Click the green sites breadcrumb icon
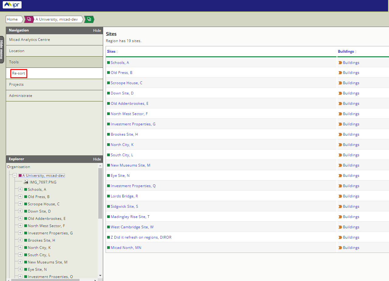The width and height of the screenshot is (389, 281). point(89,19)
